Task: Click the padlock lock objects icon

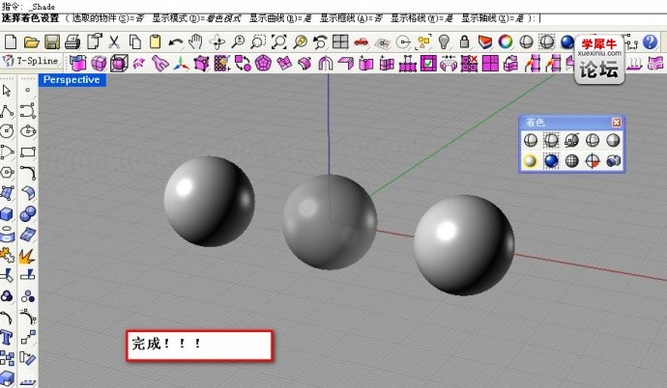Action: (465, 42)
